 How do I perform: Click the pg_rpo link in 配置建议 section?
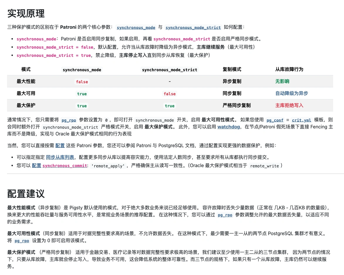(225, 215)
